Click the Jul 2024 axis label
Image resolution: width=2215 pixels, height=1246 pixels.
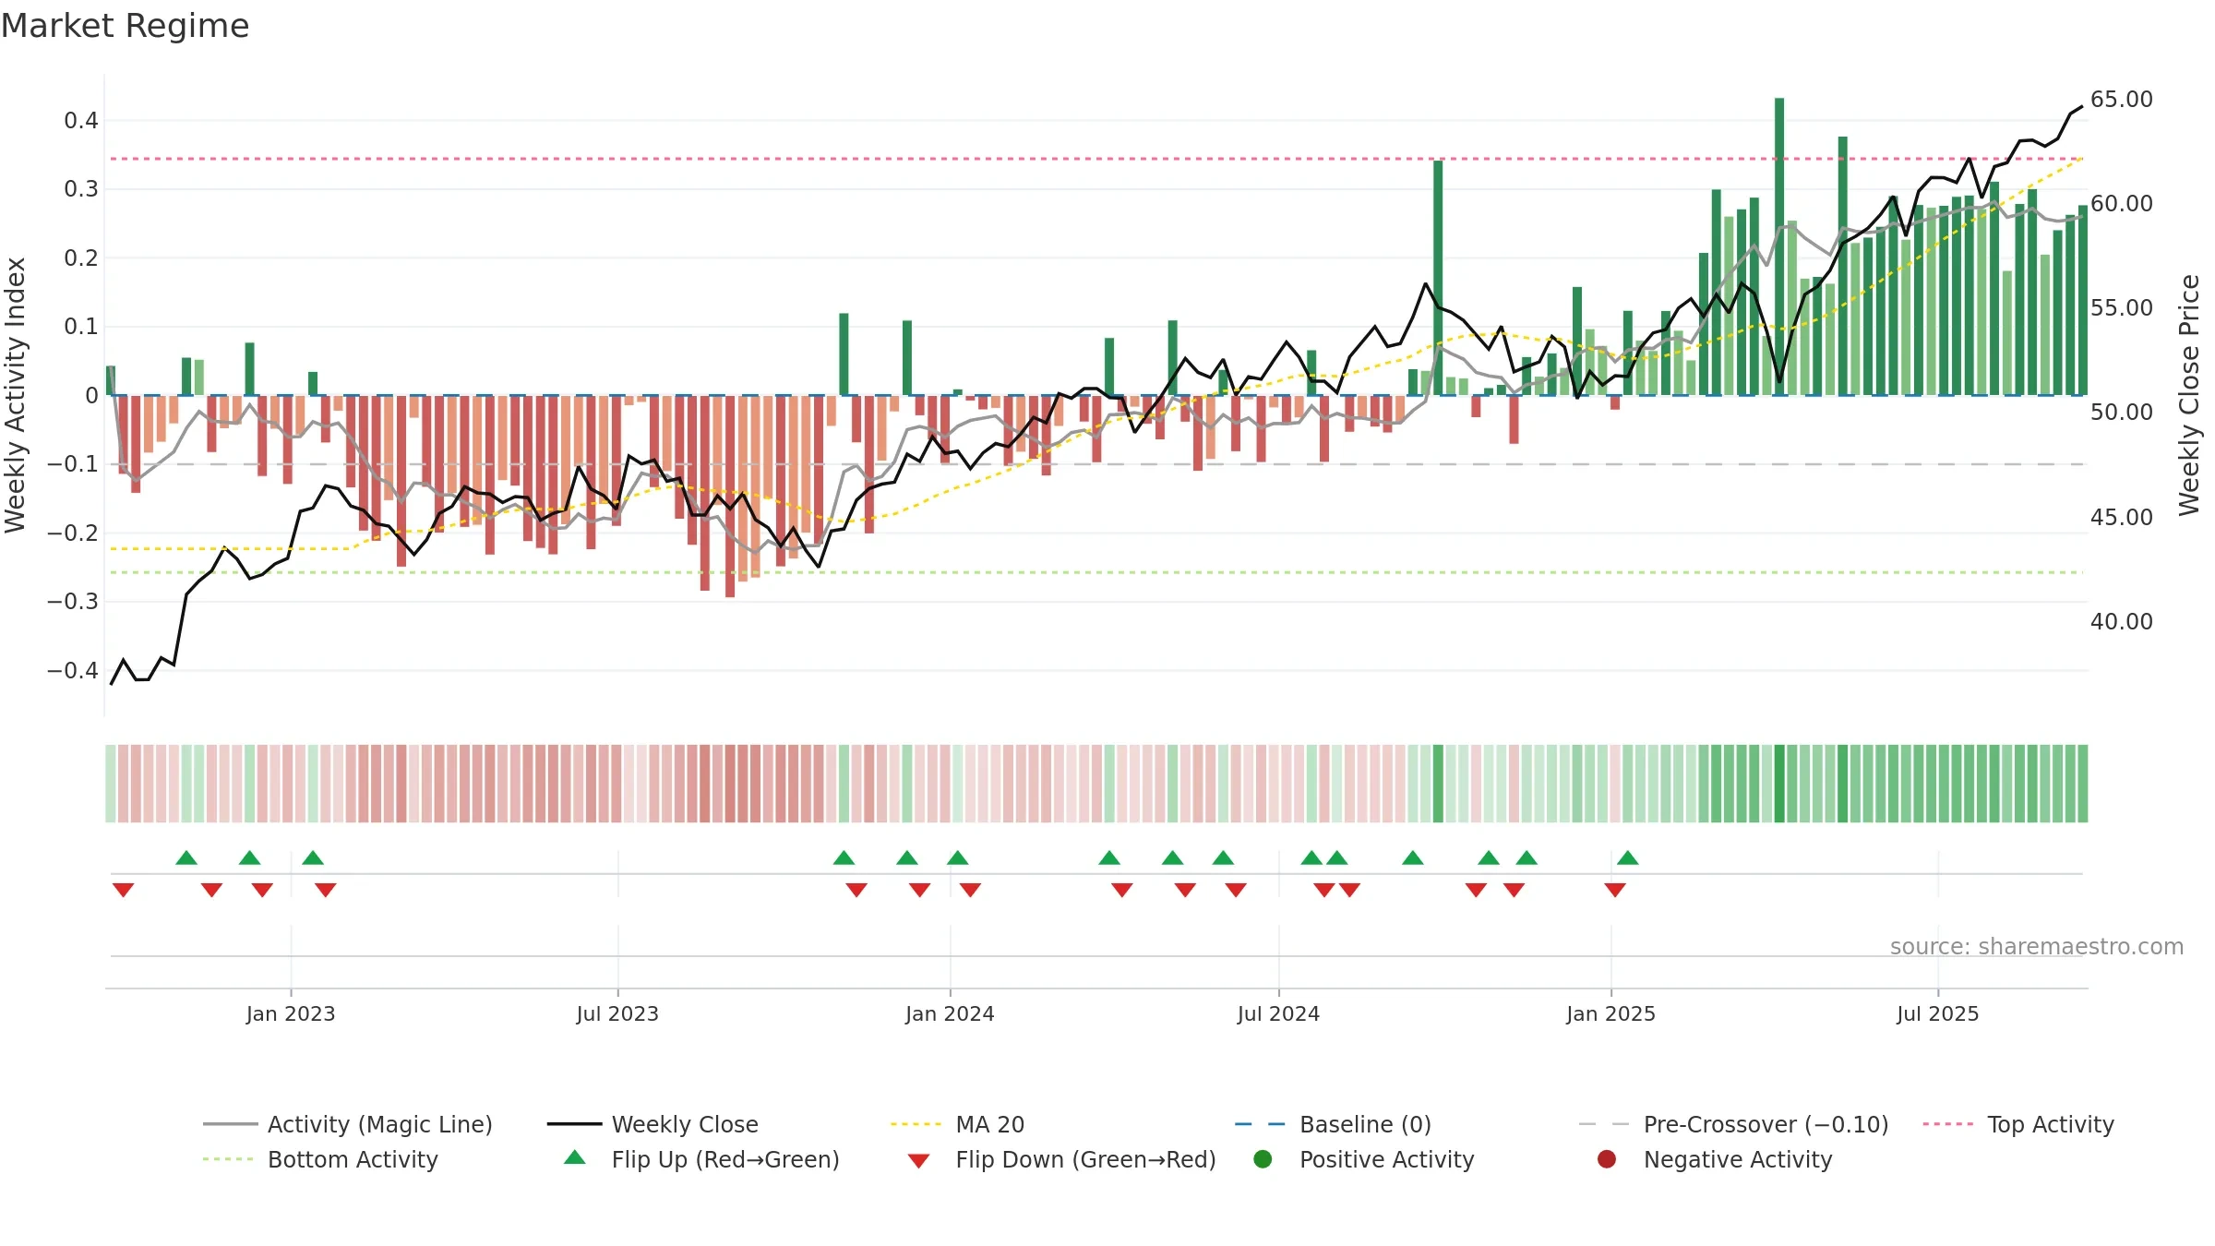[1278, 1013]
